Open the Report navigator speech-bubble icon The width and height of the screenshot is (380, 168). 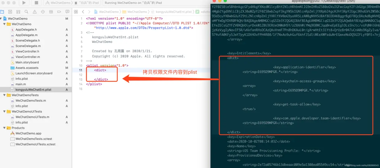(67, 12)
